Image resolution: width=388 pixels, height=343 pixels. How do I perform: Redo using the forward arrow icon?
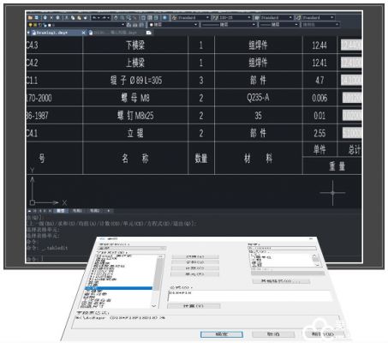point(104,17)
